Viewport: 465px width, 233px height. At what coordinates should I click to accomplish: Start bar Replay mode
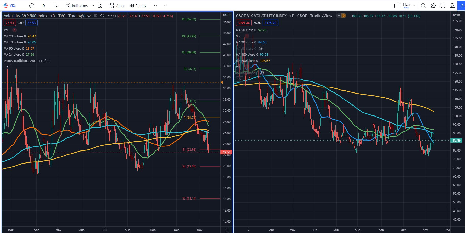click(x=138, y=6)
